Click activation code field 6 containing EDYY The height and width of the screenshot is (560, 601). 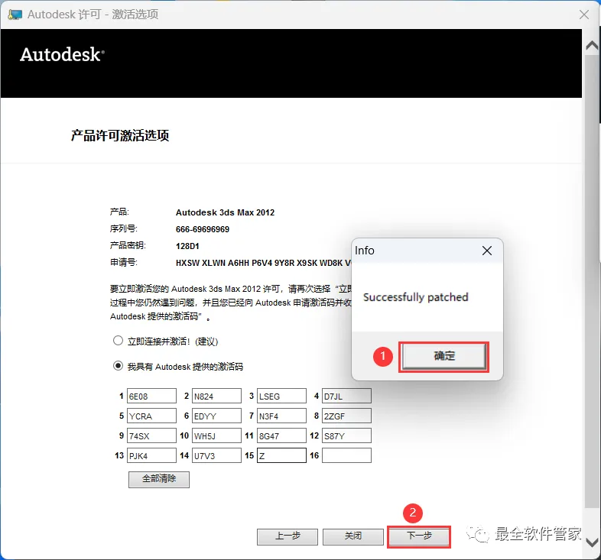pos(216,416)
